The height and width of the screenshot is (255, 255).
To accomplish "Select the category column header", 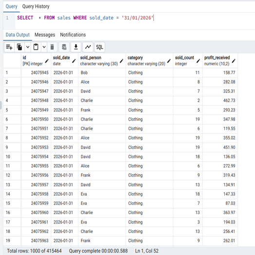I will tap(149, 61).
